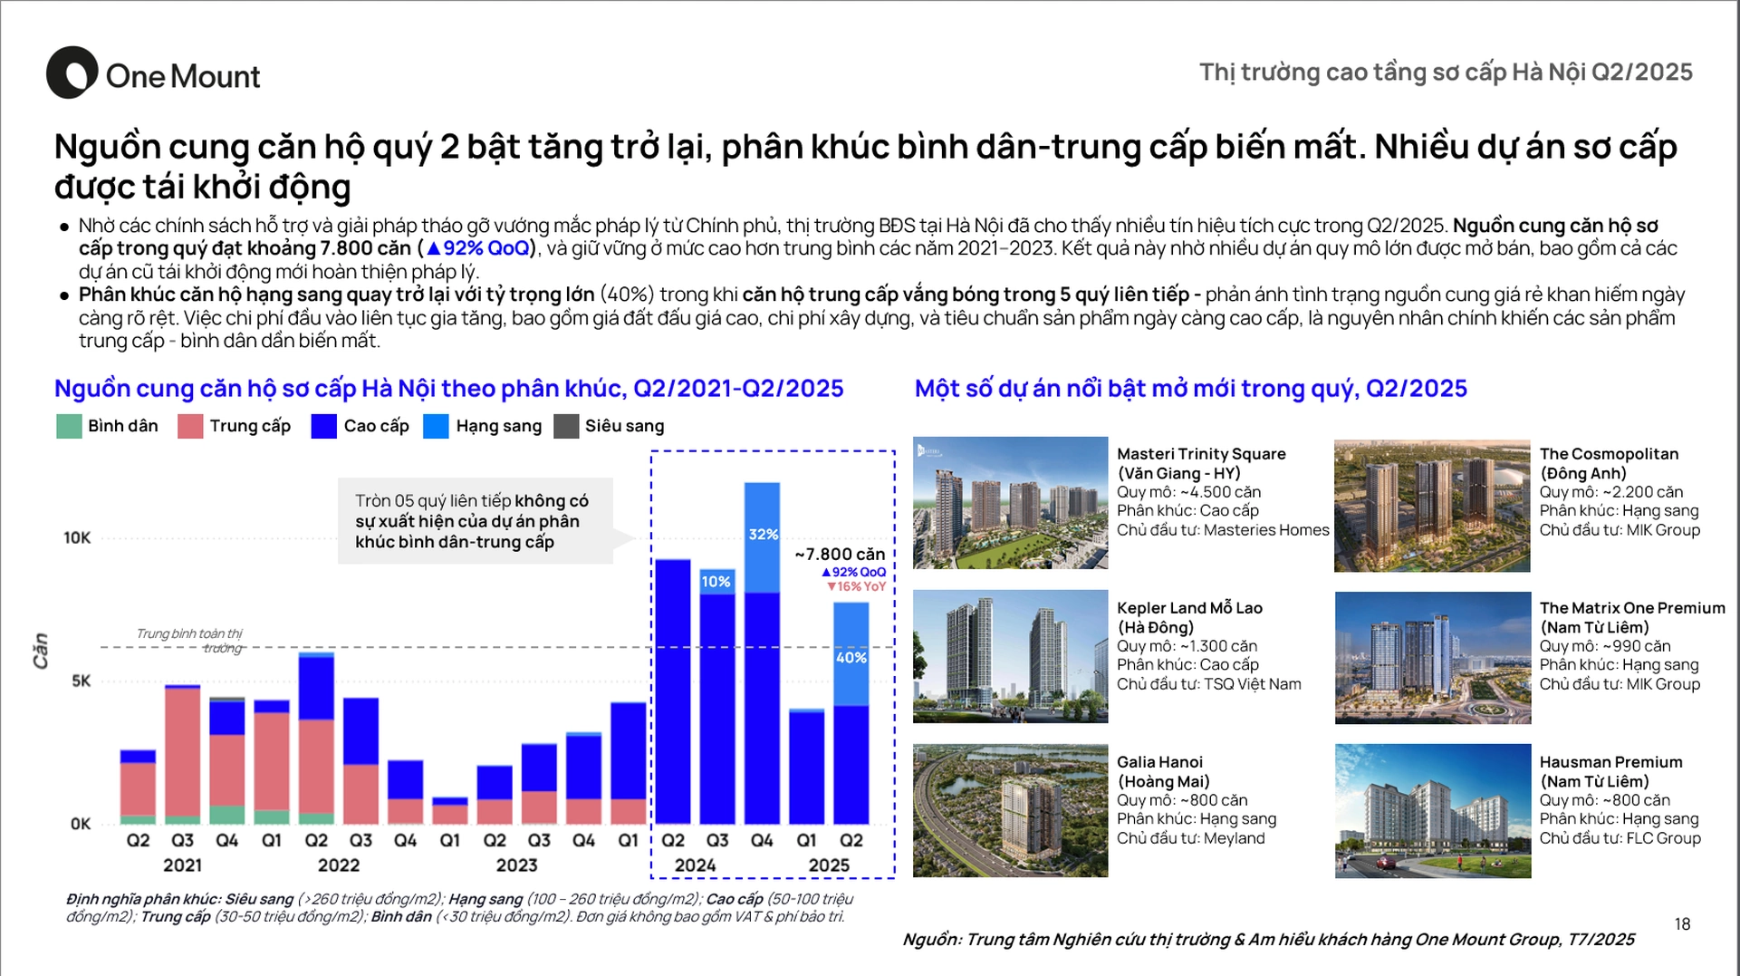Viewport: 1740px width, 976px height.
Task: Click the '2023' year label
Action: pos(517,865)
